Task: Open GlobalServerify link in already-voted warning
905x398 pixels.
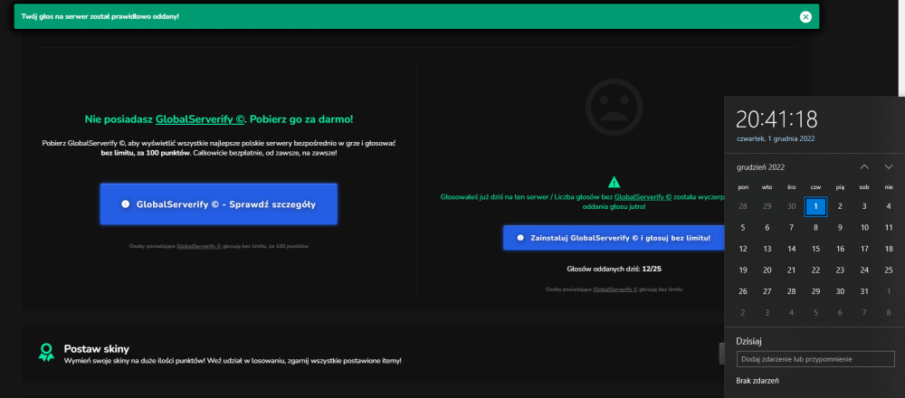Action: point(643,196)
